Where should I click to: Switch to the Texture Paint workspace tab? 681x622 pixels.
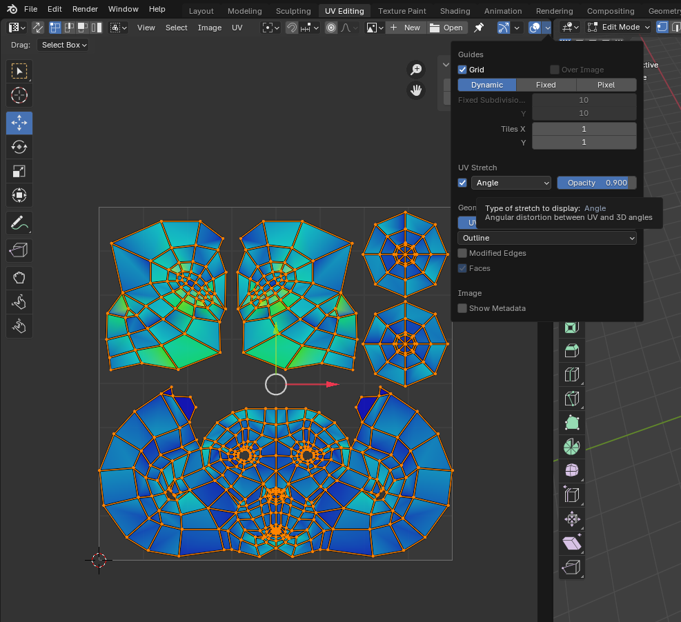(x=402, y=11)
